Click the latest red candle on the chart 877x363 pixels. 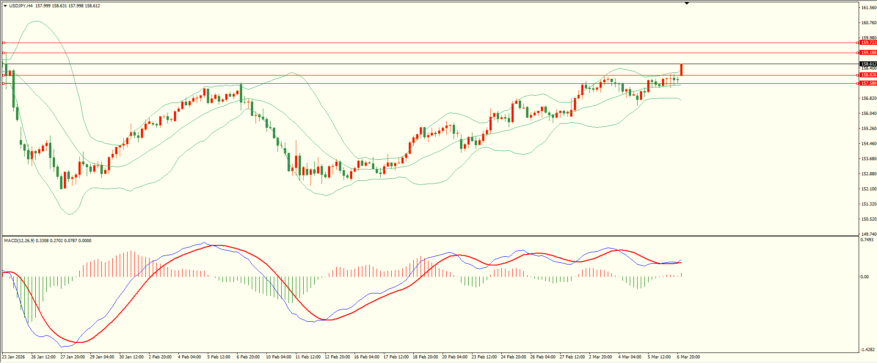(682, 70)
